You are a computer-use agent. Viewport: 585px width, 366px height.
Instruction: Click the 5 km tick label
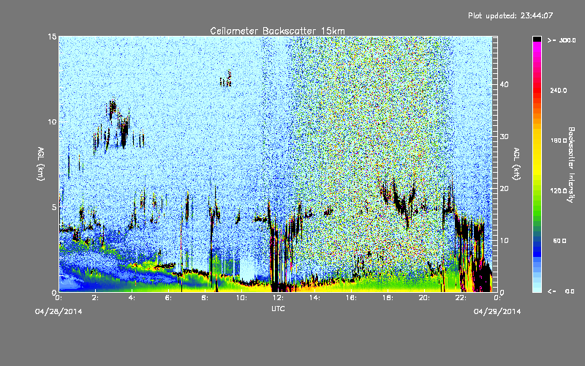[54, 207]
